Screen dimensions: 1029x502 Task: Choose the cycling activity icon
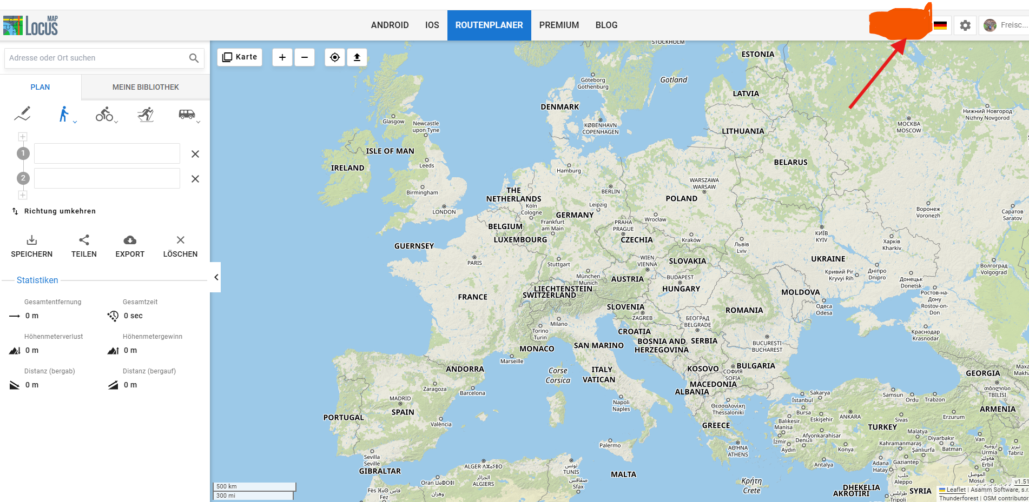[104, 114]
